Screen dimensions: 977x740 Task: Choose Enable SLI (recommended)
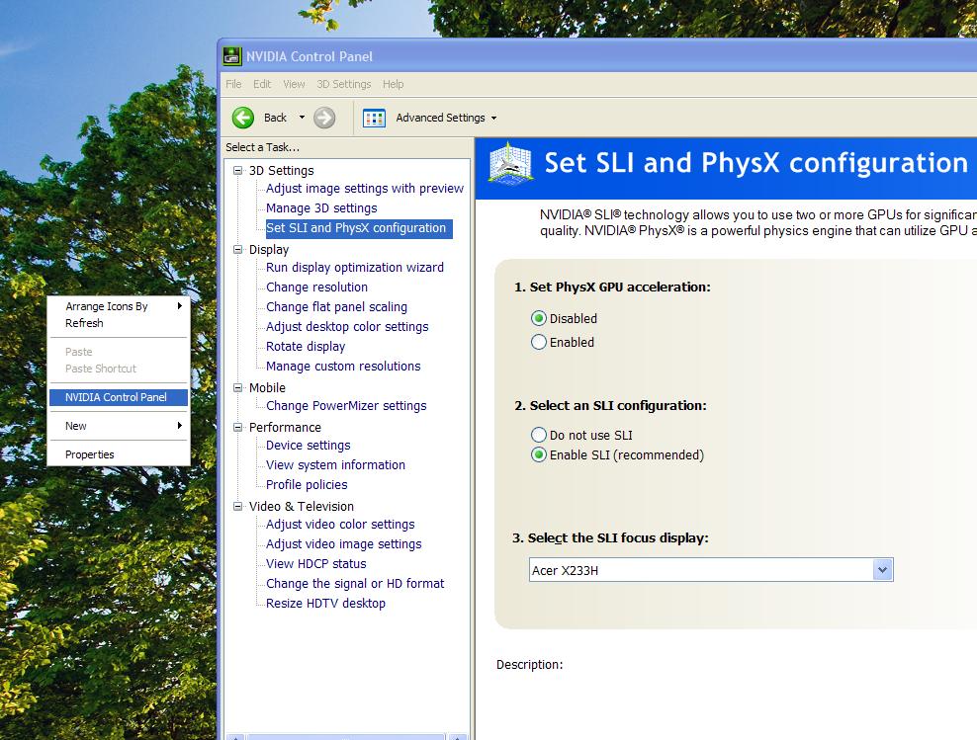pyautogui.click(x=538, y=454)
